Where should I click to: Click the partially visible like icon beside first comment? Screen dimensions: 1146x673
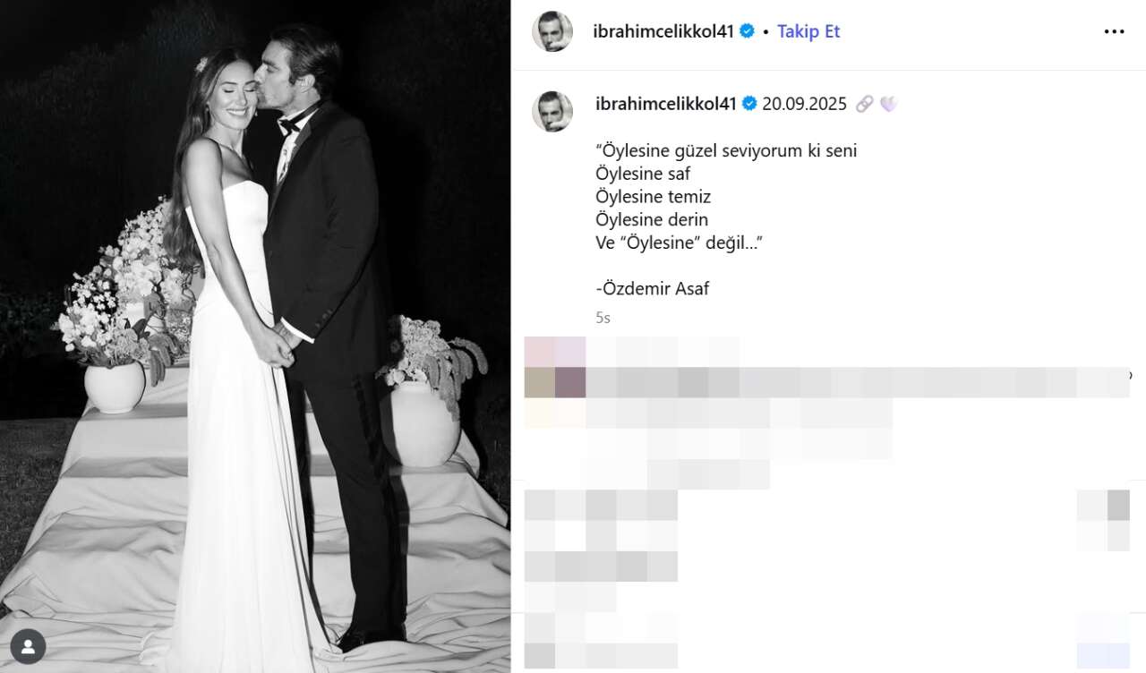coord(1130,375)
